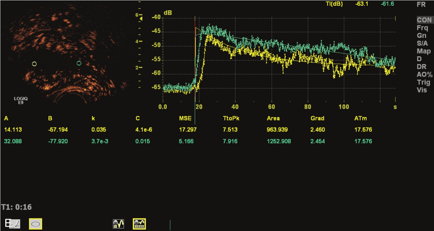
Task: Click the Vis setting
Action: pyautogui.click(x=422, y=90)
